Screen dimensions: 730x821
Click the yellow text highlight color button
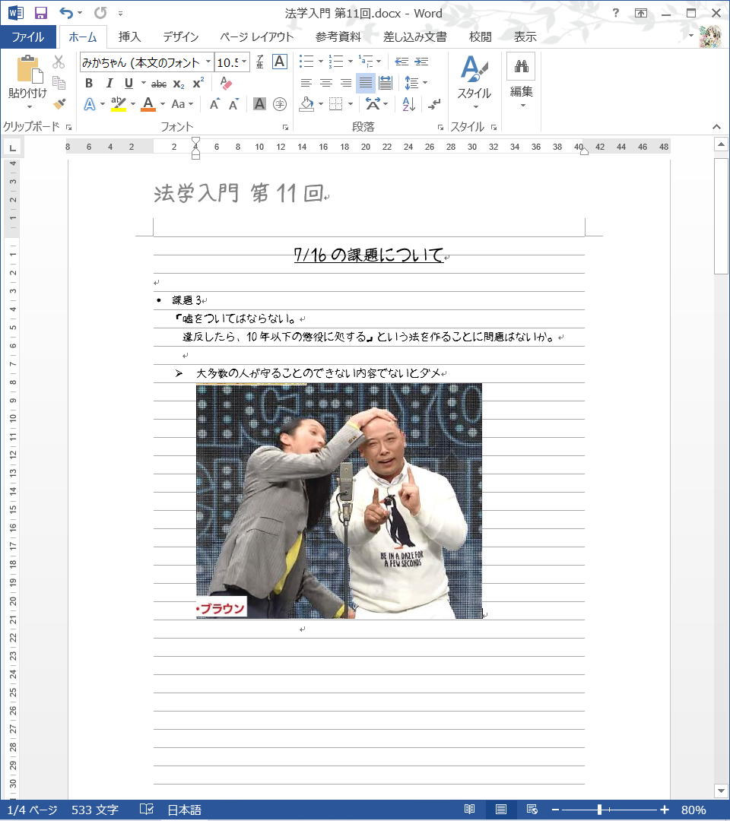pyautogui.click(x=118, y=104)
